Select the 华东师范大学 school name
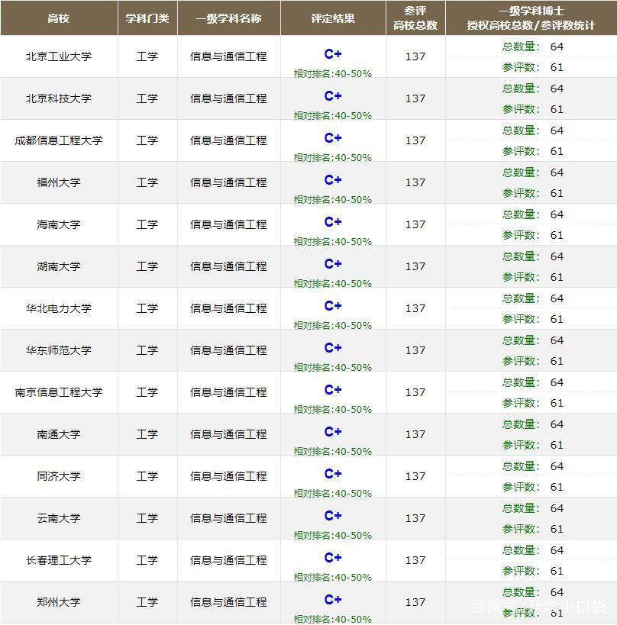Viewport: 617px width, 625px height. point(59,350)
